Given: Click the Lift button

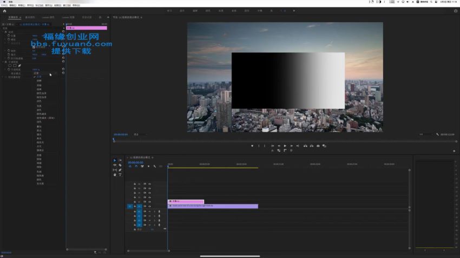Looking at the screenshot, I should click(305, 146).
